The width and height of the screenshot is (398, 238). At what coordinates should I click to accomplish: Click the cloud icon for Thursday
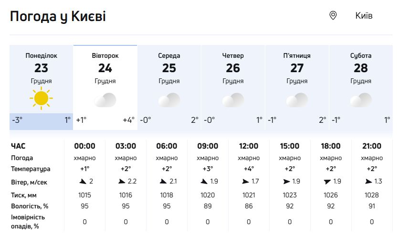(233, 100)
